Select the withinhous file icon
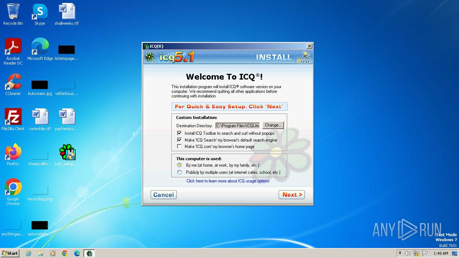The width and height of the screenshot is (459, 258). pos(67,87)
